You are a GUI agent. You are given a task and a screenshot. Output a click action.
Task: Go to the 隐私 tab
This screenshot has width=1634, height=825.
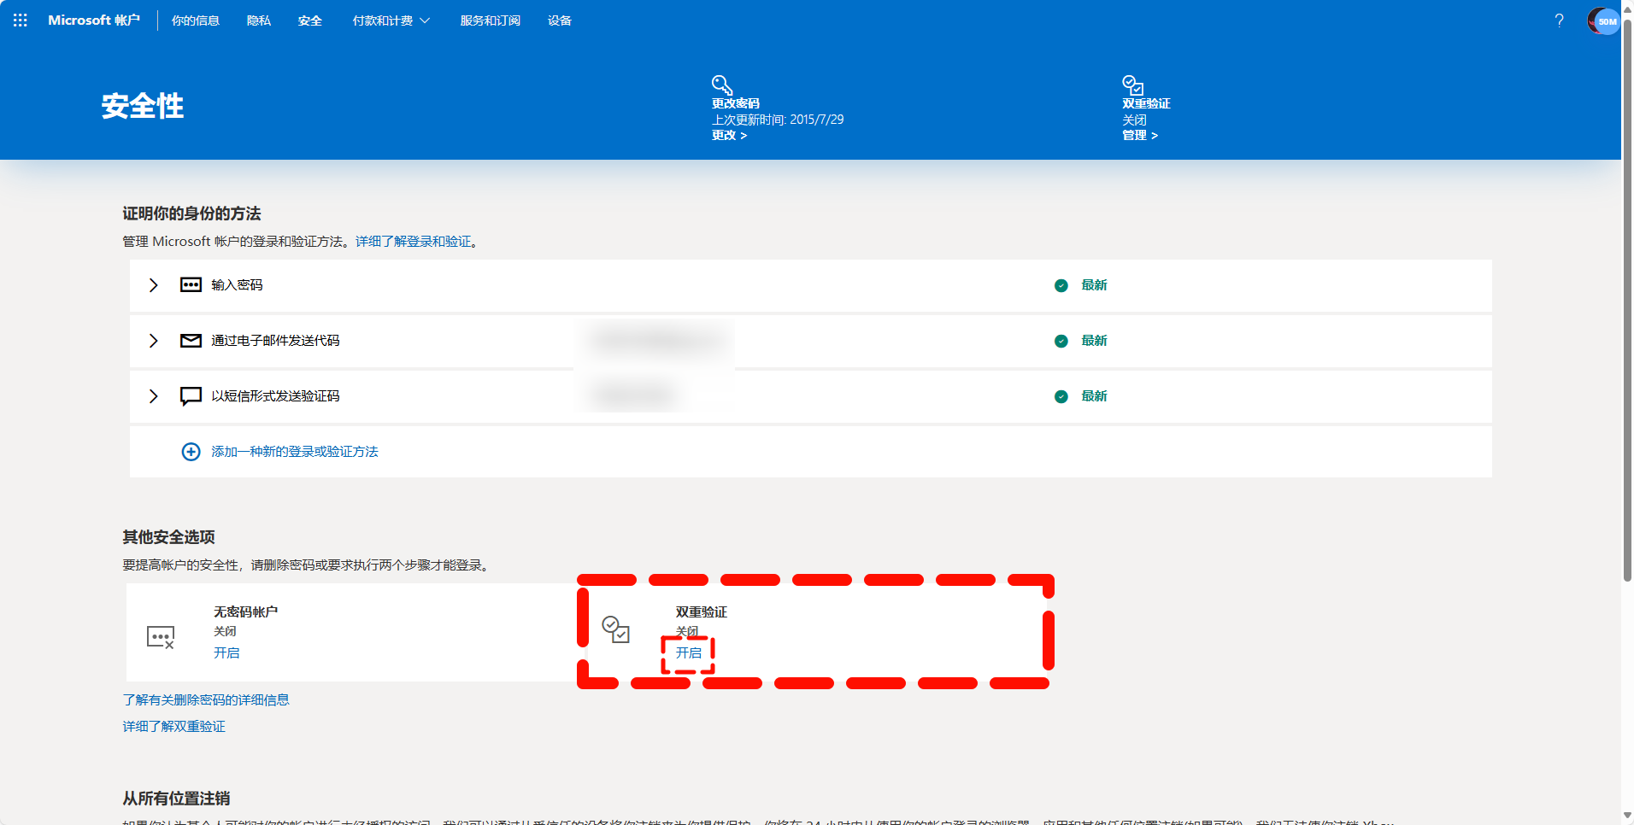pos(258,20)
